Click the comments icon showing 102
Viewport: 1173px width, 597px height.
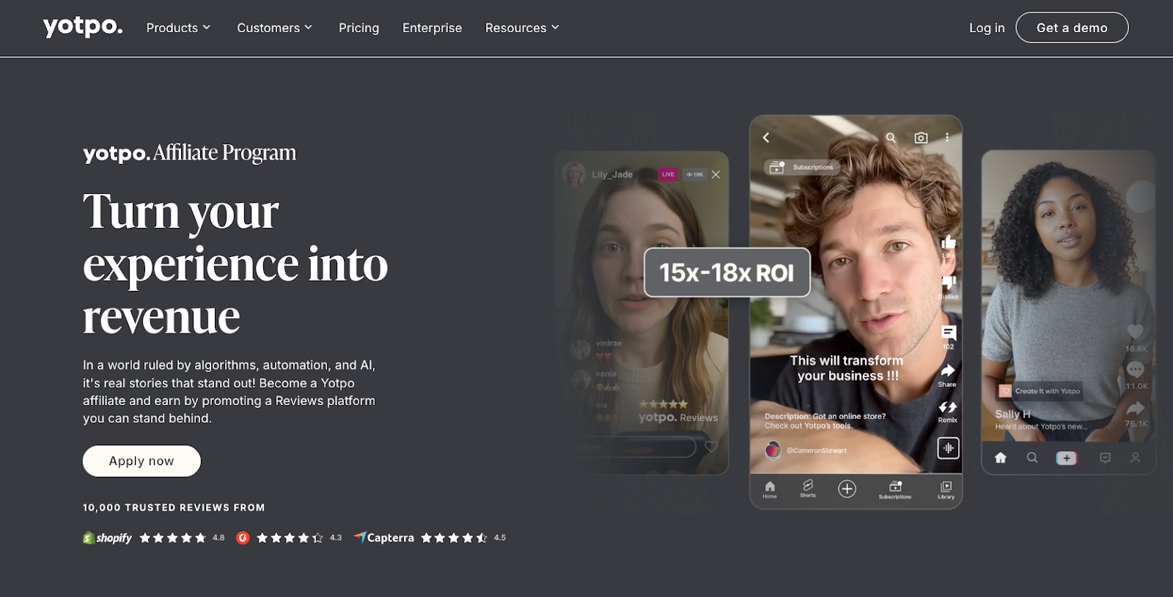pos(949,333)
